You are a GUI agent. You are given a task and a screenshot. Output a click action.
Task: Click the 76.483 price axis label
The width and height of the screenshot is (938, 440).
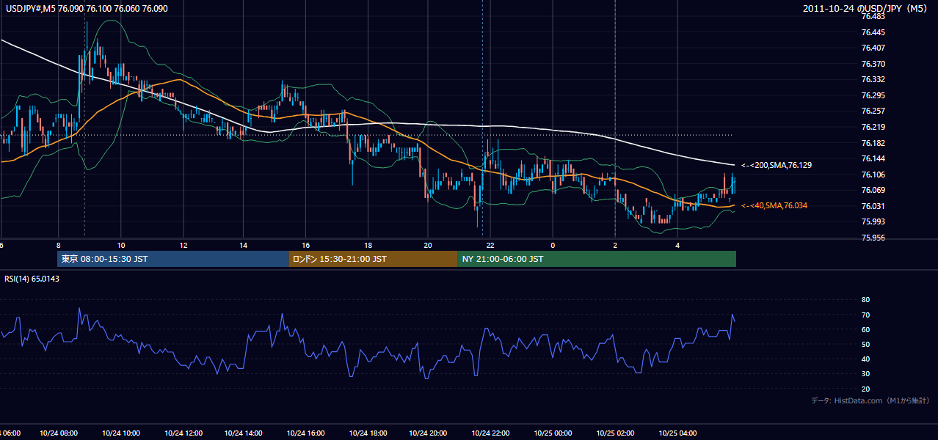872,17
